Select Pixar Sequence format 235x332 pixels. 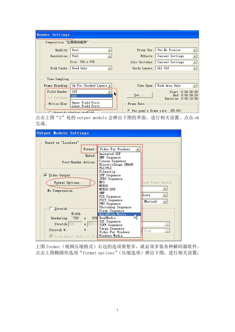point(119,211)
